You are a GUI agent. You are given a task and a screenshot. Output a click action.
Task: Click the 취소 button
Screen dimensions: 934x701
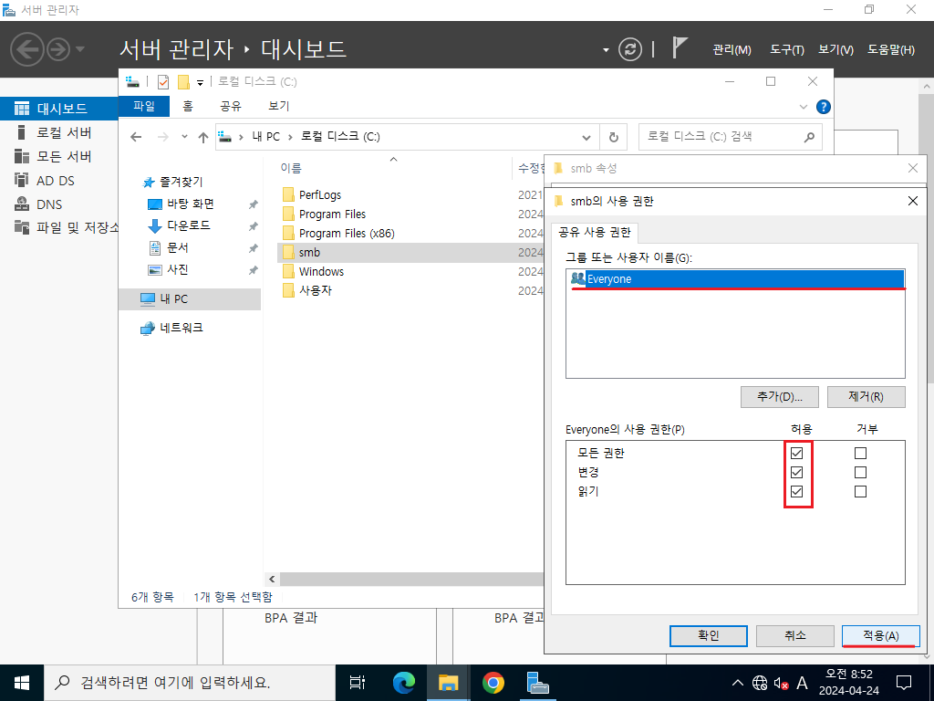[x=794, y=635]
